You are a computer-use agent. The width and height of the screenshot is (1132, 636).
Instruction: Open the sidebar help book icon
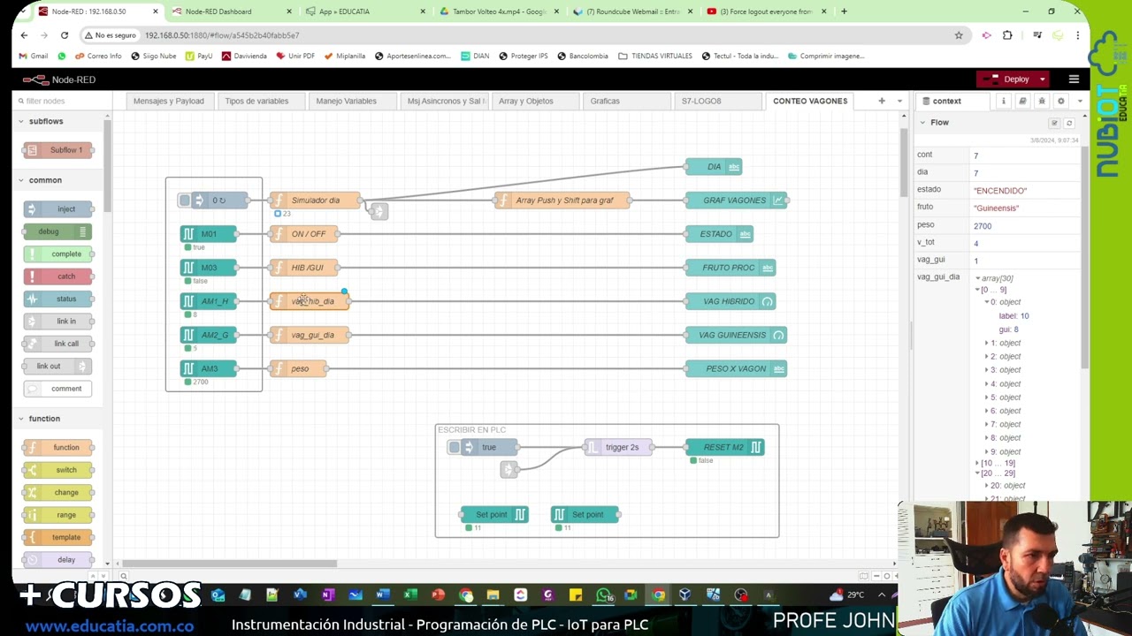[1022, 101]
